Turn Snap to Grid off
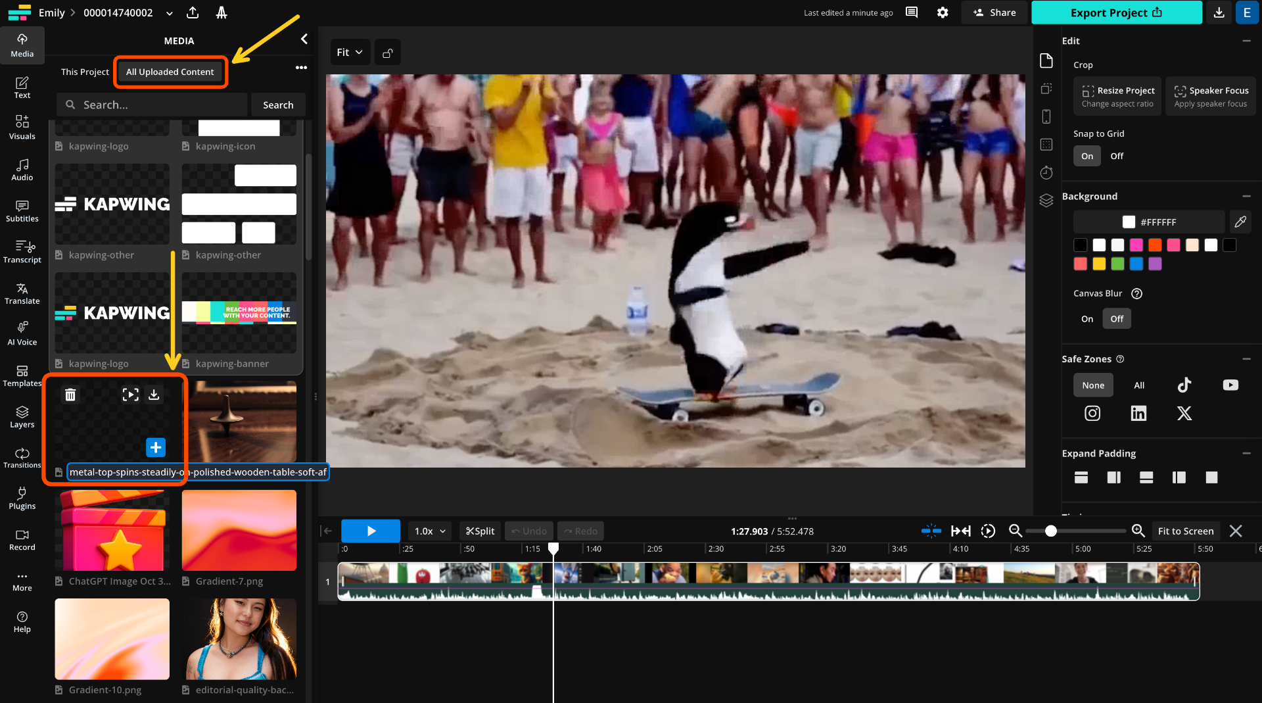Image resolution: width=1262 pixels, height=703 pixels. (x=1117, y=156)
